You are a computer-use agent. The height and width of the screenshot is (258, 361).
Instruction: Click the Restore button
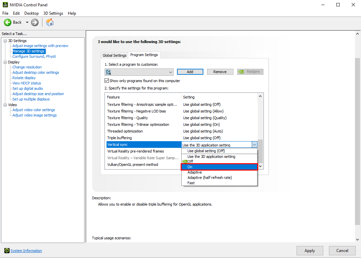point(250,72)
